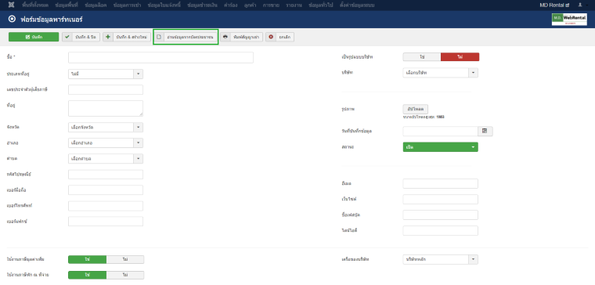Image resolution: width=595 pixels, height=285 pixels.
Task: Open the MD Rental site link
Action: coord(554,5)
